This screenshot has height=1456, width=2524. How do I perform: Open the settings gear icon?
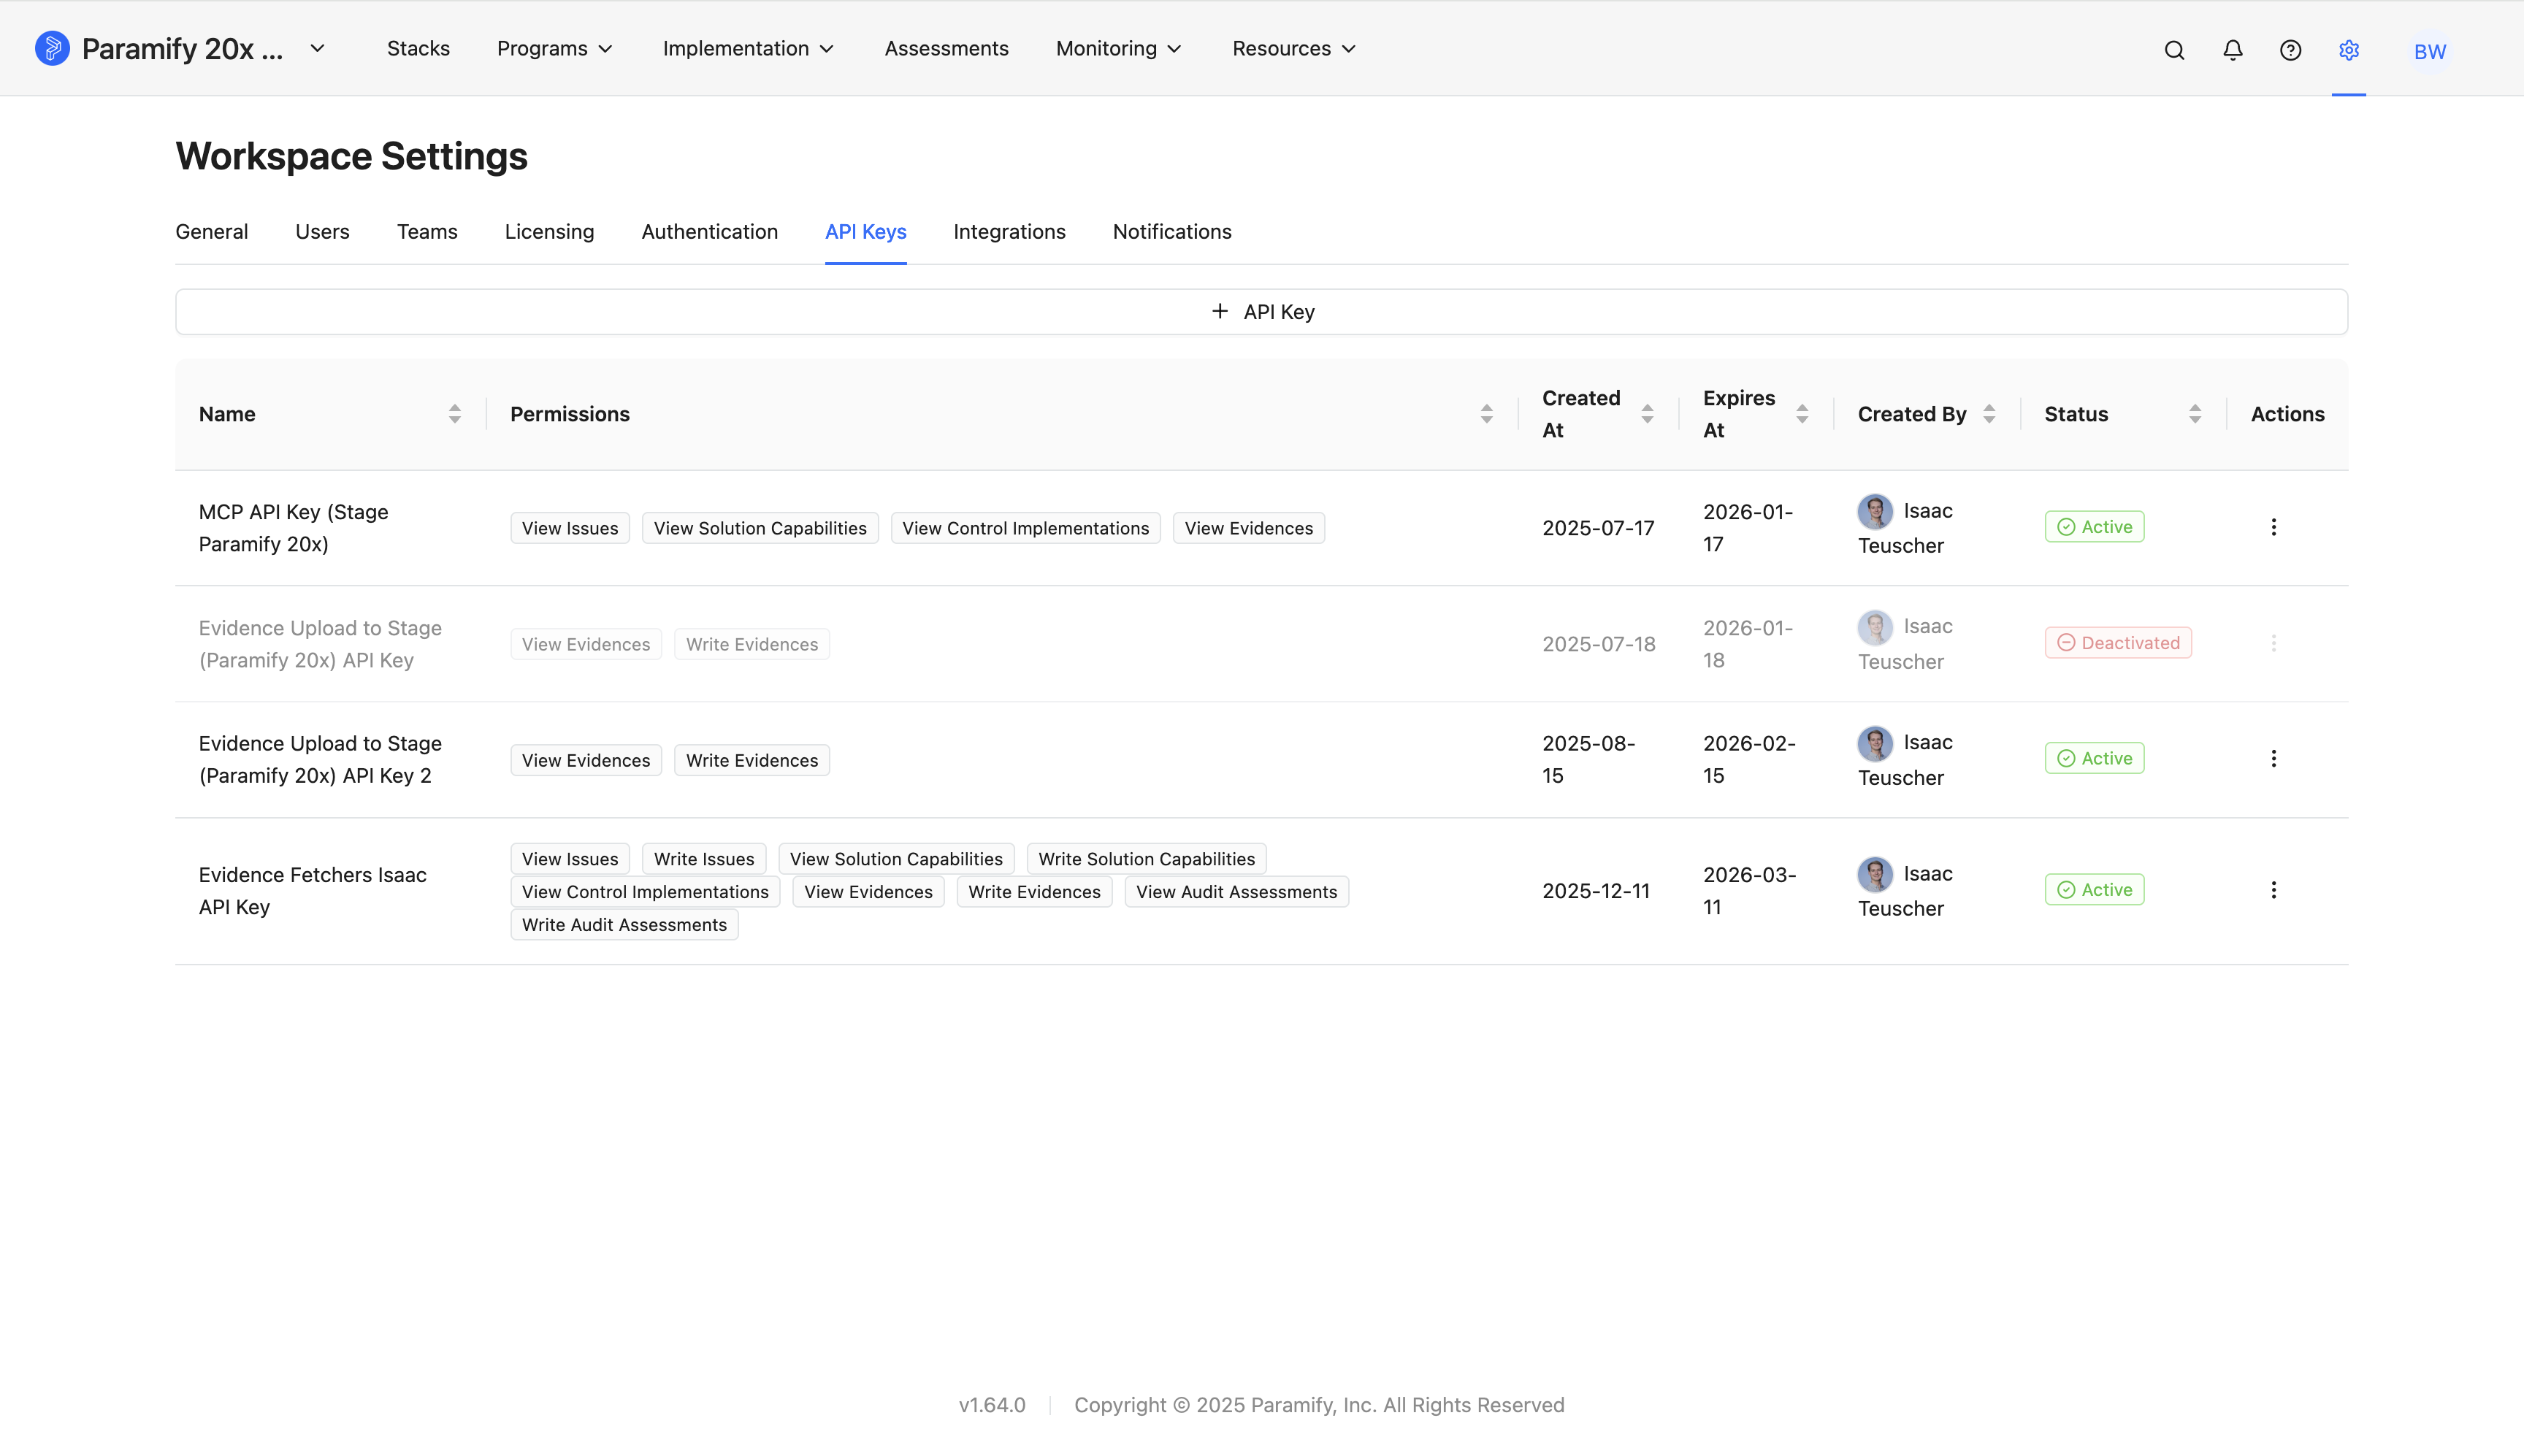[2349, 50]
